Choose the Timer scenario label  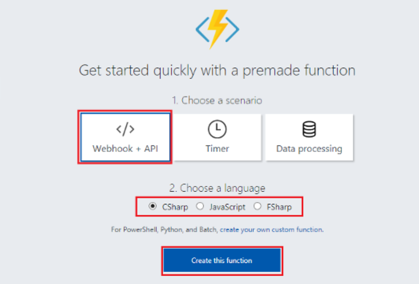217,149
